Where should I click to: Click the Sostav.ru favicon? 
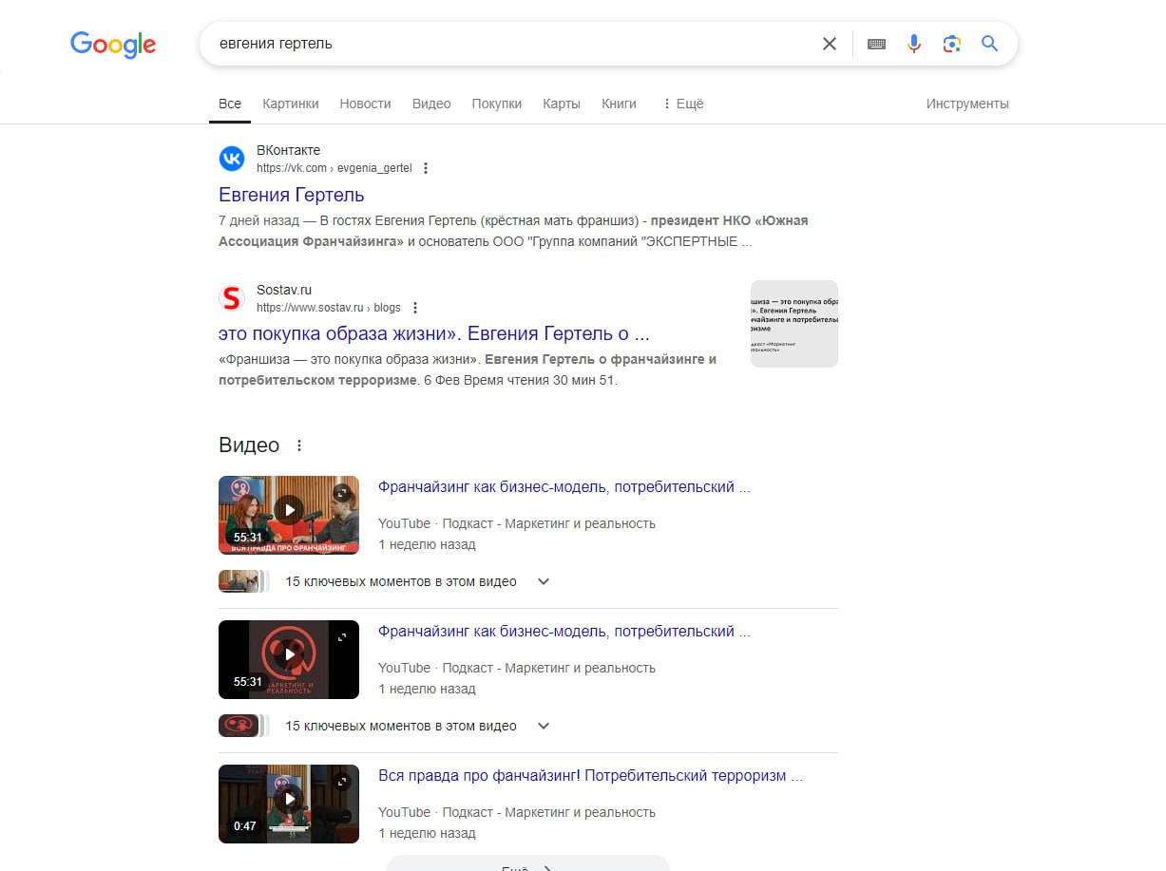[x=232, y=298]
